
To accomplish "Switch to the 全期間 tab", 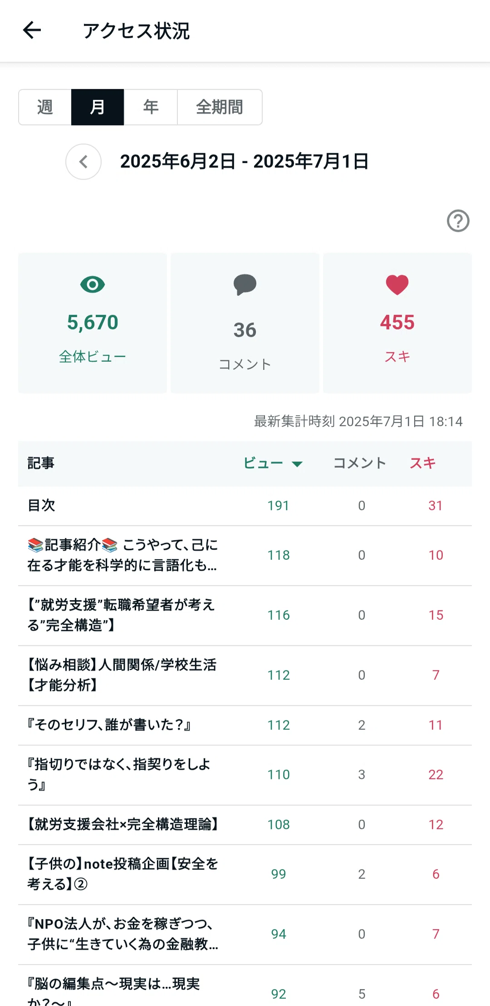I will click(220, 107).
